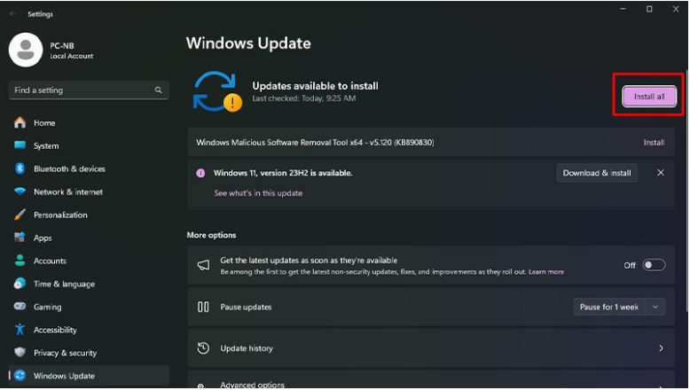690x390 pixels.
Task: Go to Time & language section
Action: pyautogui.click(x=64, y=284)
